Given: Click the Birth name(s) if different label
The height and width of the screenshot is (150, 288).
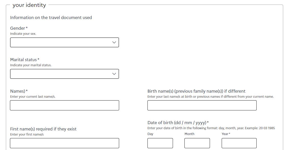Looking at the screenshot, I should pos(196,91).
